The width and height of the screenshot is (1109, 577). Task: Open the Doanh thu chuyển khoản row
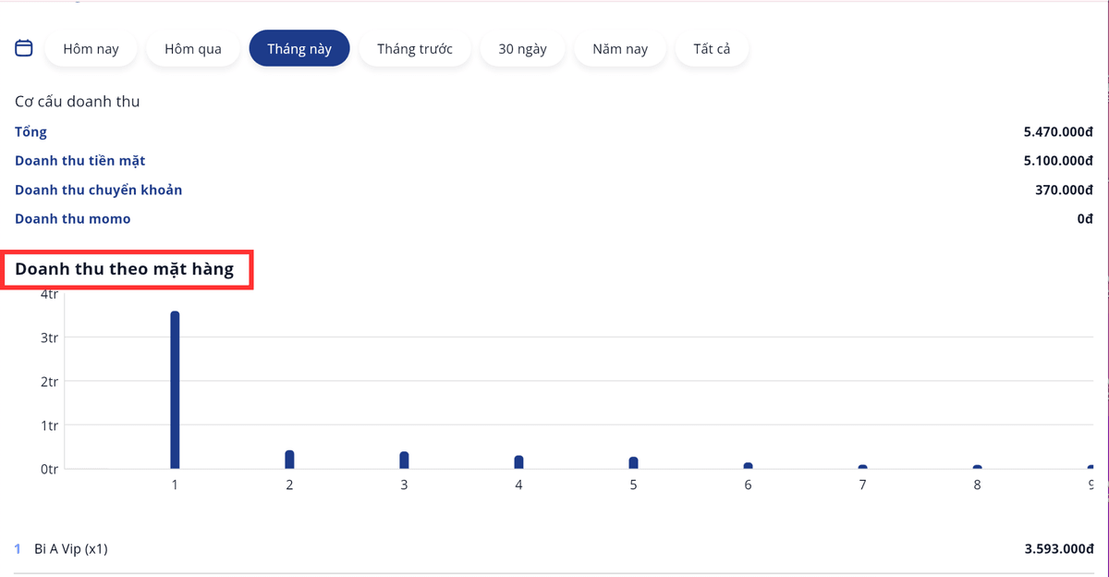98,190
